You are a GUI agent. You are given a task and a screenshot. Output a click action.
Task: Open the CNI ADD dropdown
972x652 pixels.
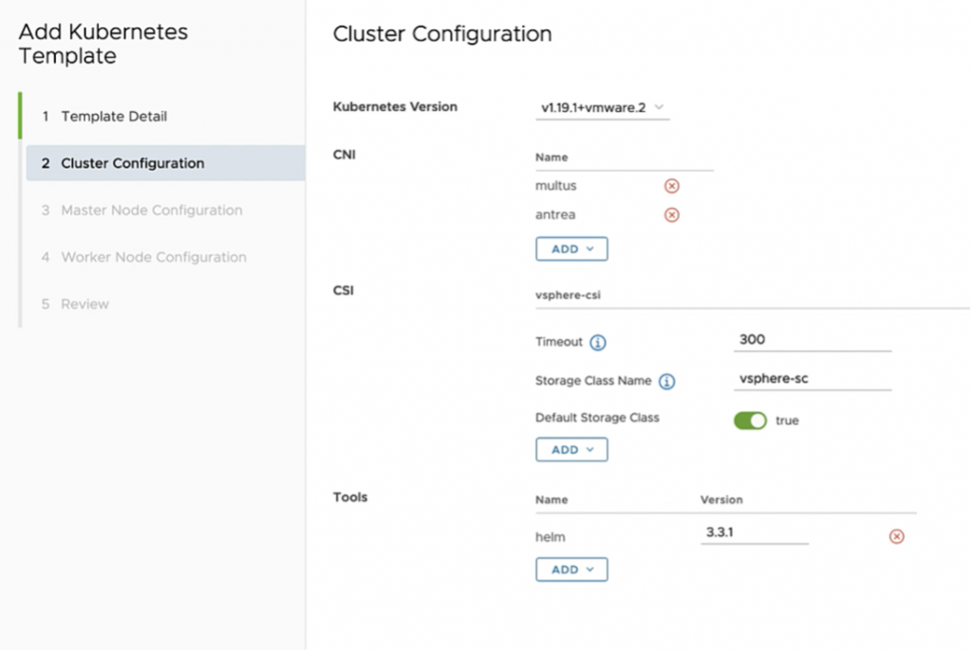[571, 249]
